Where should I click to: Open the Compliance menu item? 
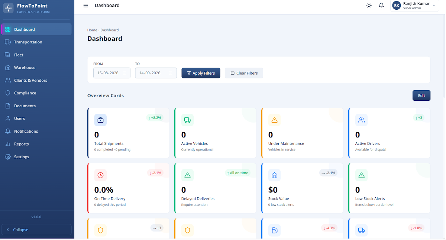(36, 93)
